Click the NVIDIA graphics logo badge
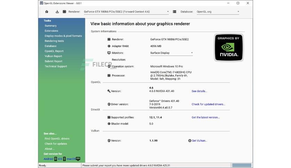 coord(229,47)
